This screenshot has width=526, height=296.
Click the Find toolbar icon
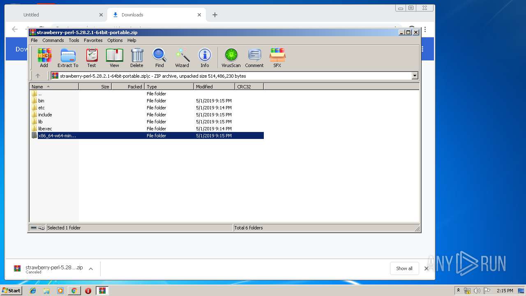159,58
